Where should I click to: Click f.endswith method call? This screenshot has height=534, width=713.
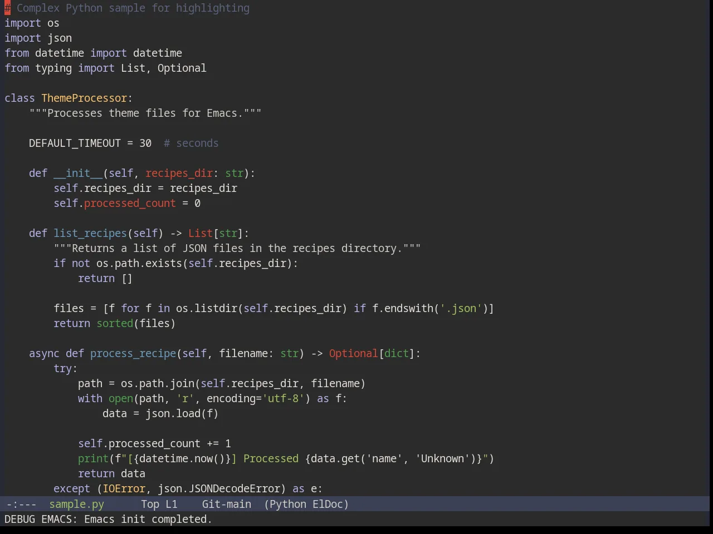coord(403,308)
